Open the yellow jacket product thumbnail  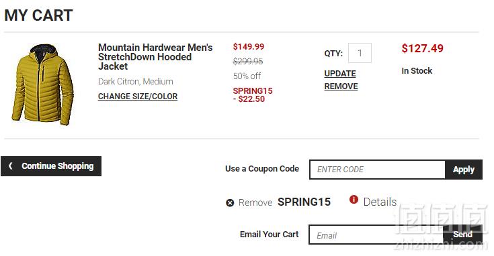(x=42, y=84)
